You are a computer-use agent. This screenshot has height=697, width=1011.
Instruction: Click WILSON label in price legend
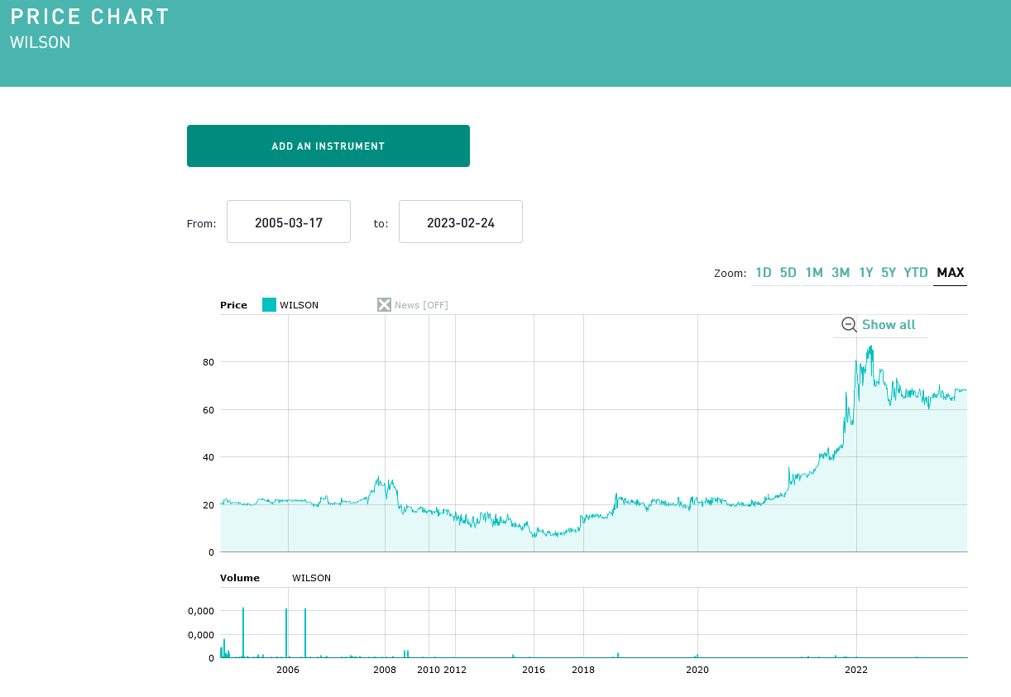[x=299, y=305]
